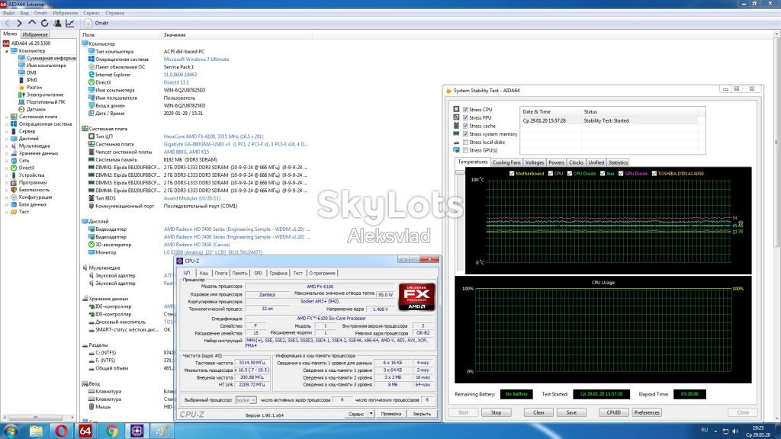The height and width of the screenshot is (439, 781).
Task: Open Портативный ПК node in the tree
Action: click(x=46, y=102)
